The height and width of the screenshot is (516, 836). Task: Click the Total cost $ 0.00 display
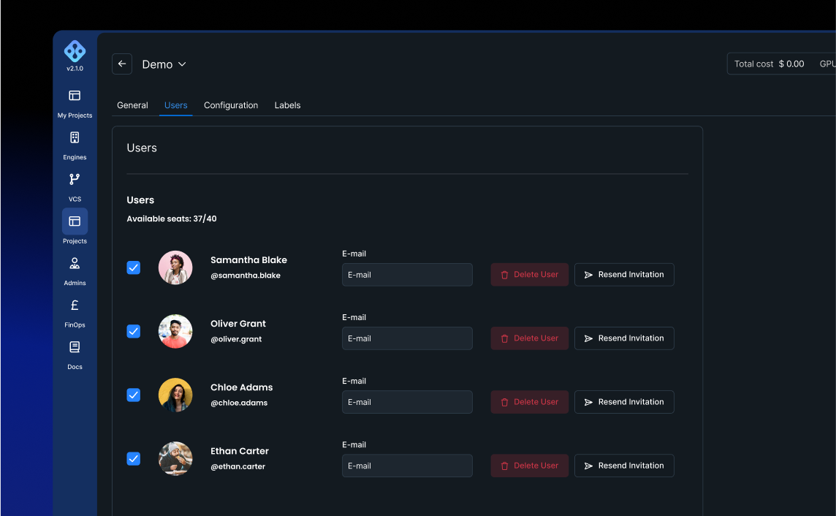pyautogui.click(x=769, y=64)
